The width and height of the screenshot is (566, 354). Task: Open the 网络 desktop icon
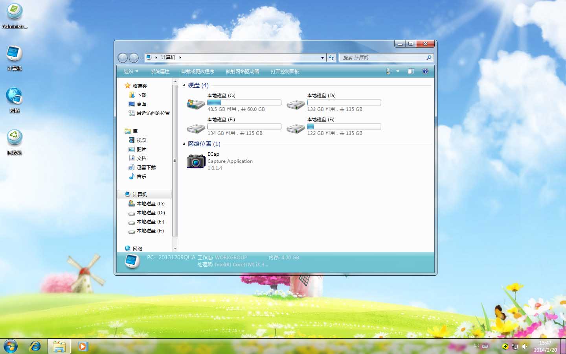click(15, 100)
